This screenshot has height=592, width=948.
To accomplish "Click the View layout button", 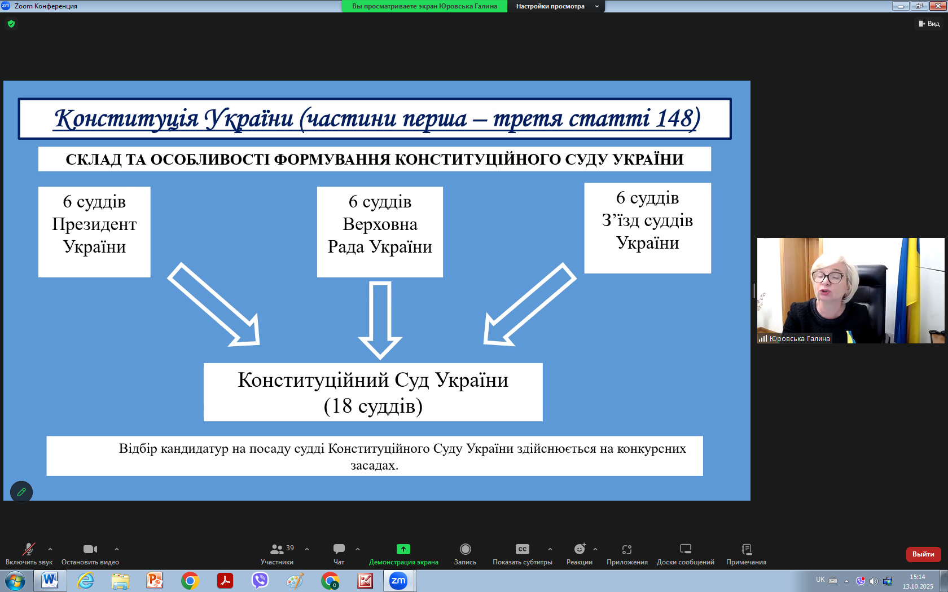I will pos(929,24).
